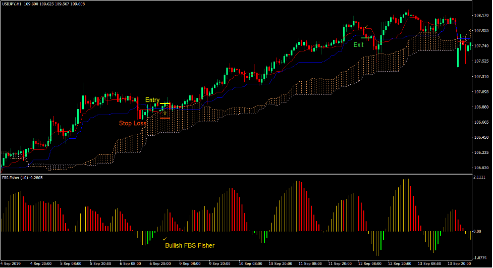Click the Bullish FBS Fisher annotation text
This screenshot has height=268, width=493.
(190, 246)
